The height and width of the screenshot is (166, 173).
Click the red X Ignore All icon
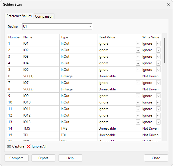click(x=29, y=146)
